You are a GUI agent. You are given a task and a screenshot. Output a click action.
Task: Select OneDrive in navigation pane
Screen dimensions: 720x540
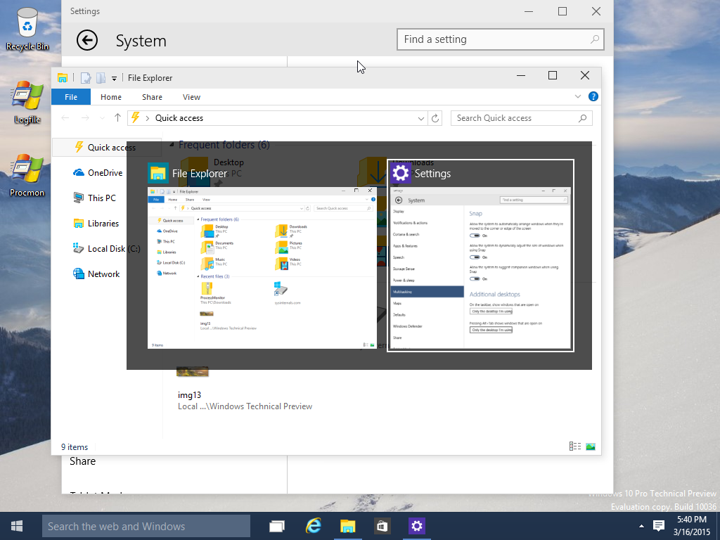coord(97,173)
